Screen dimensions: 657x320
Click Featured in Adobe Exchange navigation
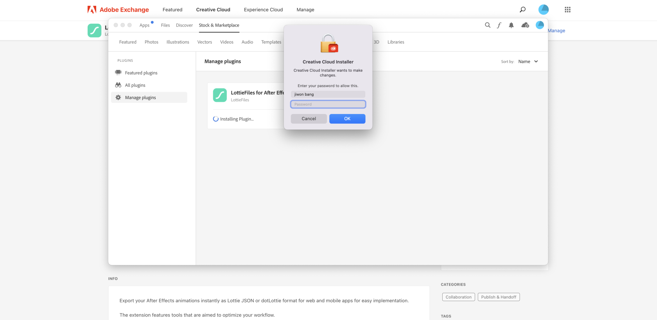click(172, 10)
